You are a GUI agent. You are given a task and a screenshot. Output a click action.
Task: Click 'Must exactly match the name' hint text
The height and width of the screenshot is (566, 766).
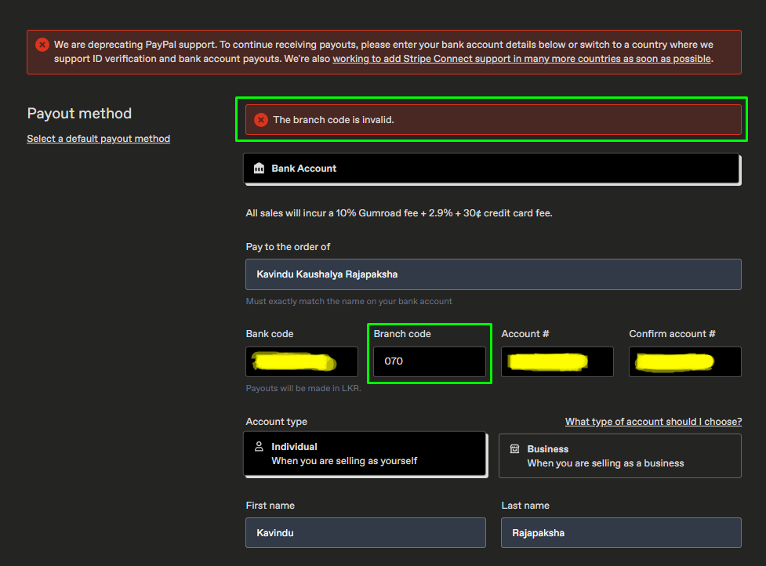click(x=349, y=301)
